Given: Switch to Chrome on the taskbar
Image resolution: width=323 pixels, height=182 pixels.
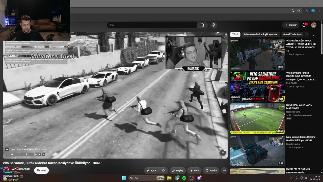Looking at the screenshot, I should tap(177, 178).
